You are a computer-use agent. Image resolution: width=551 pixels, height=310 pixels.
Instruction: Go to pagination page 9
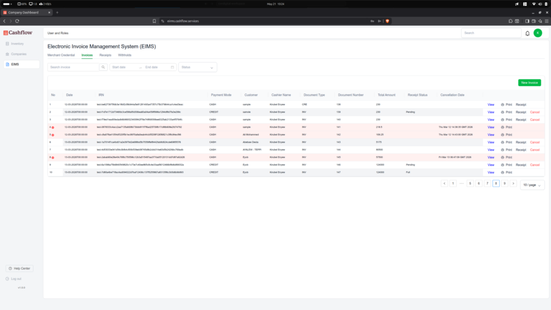[505, 184]
